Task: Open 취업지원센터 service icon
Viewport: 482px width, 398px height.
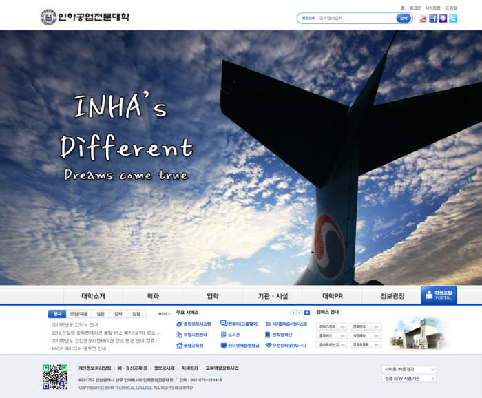Action: pos(192,335)
